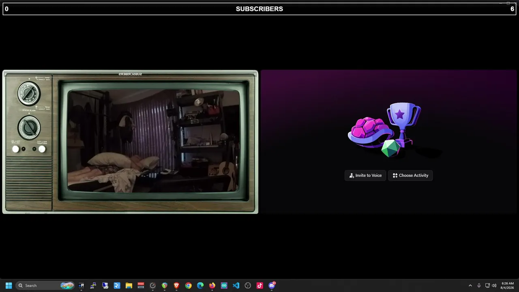Open the computer-with-gear icon on the taskbar

coord(105,286)
